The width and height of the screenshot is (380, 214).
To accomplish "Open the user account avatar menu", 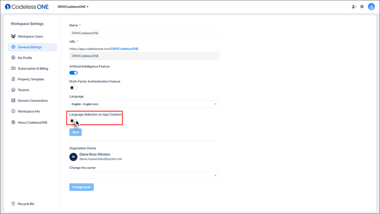I will tap(371, 7).
